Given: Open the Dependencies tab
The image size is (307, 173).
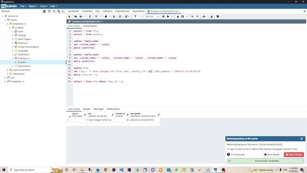Looking at the screenshot, I should [122, 11].
